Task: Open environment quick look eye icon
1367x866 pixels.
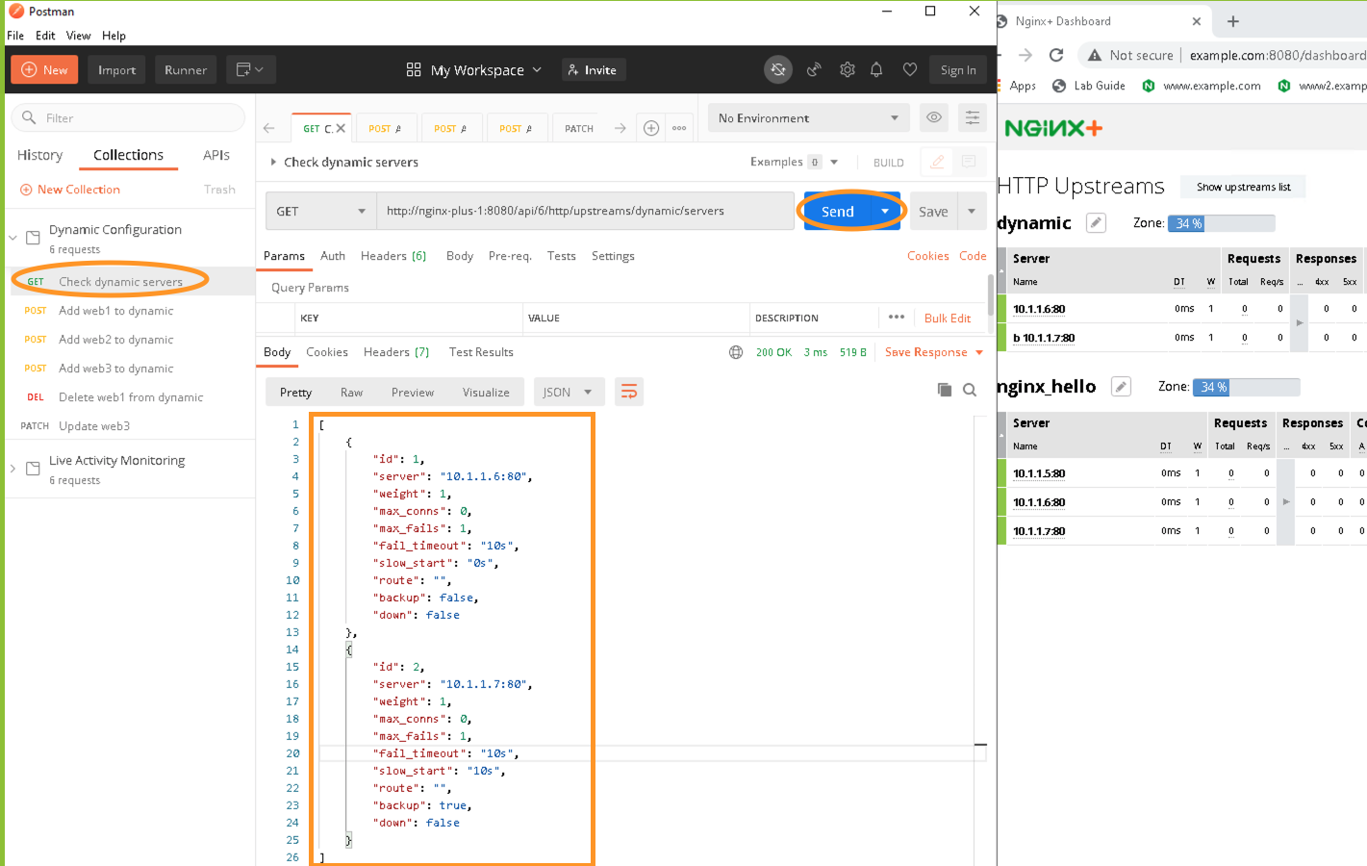Action: click(x=933, y=117)
